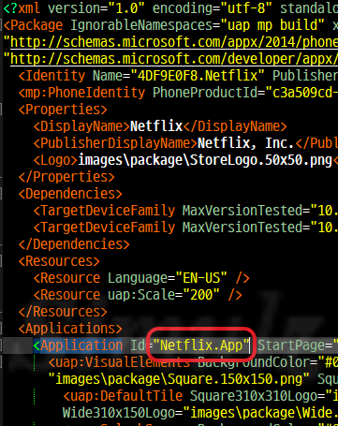Select the "EN-US" language value
Screen dimensions: 338x426
click(x=201, y=278)
